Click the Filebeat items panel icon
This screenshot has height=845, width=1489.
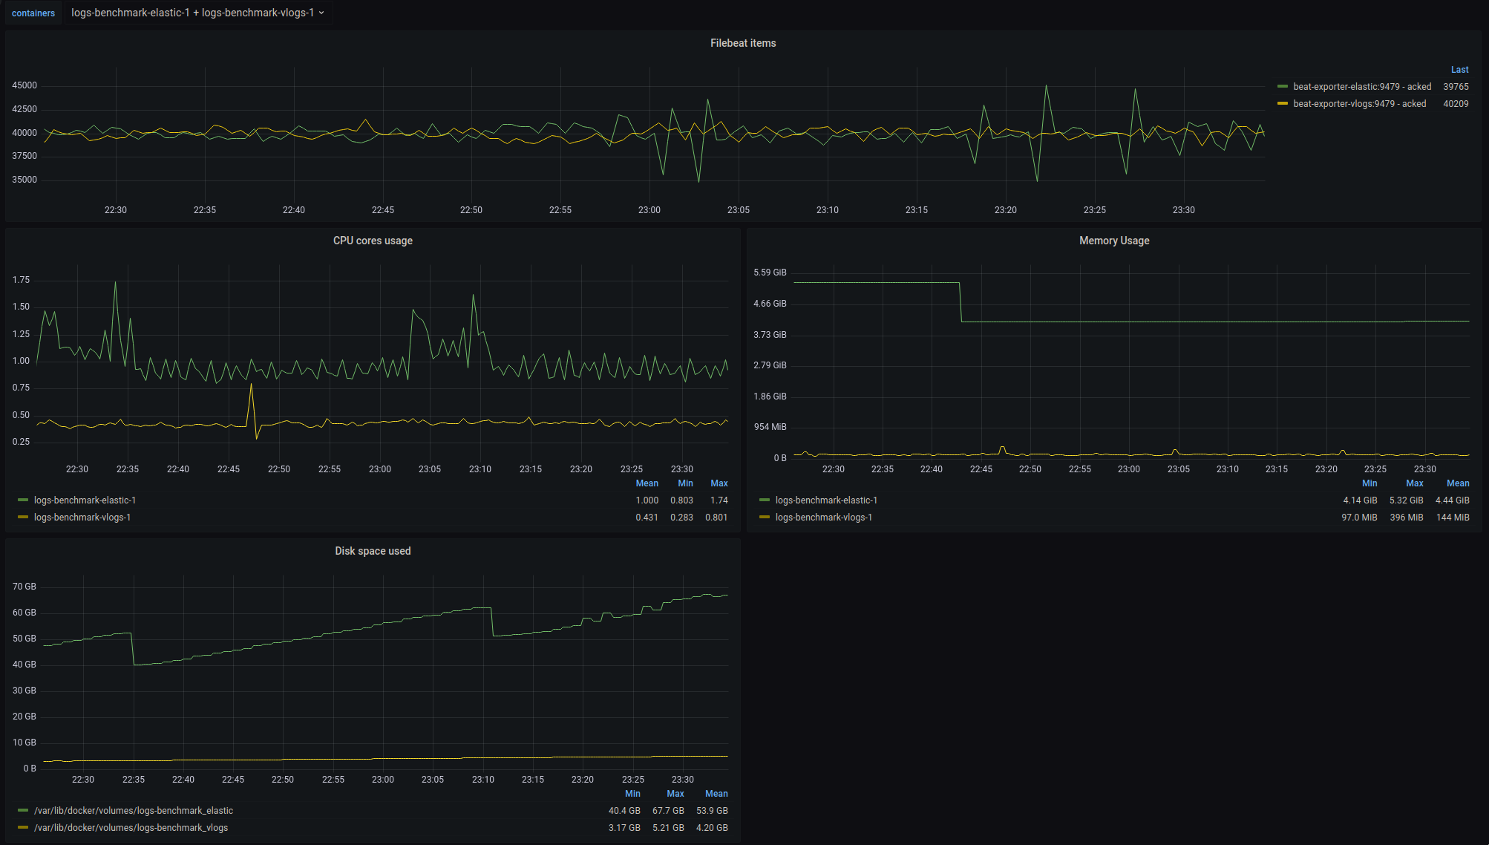coord(744,43)
